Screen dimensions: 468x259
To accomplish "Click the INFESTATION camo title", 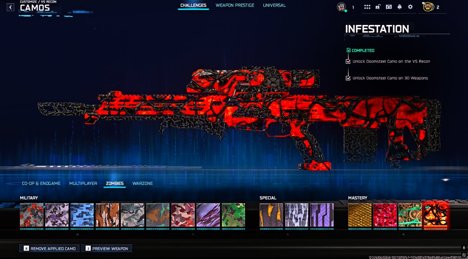I will tap(377, 29).
